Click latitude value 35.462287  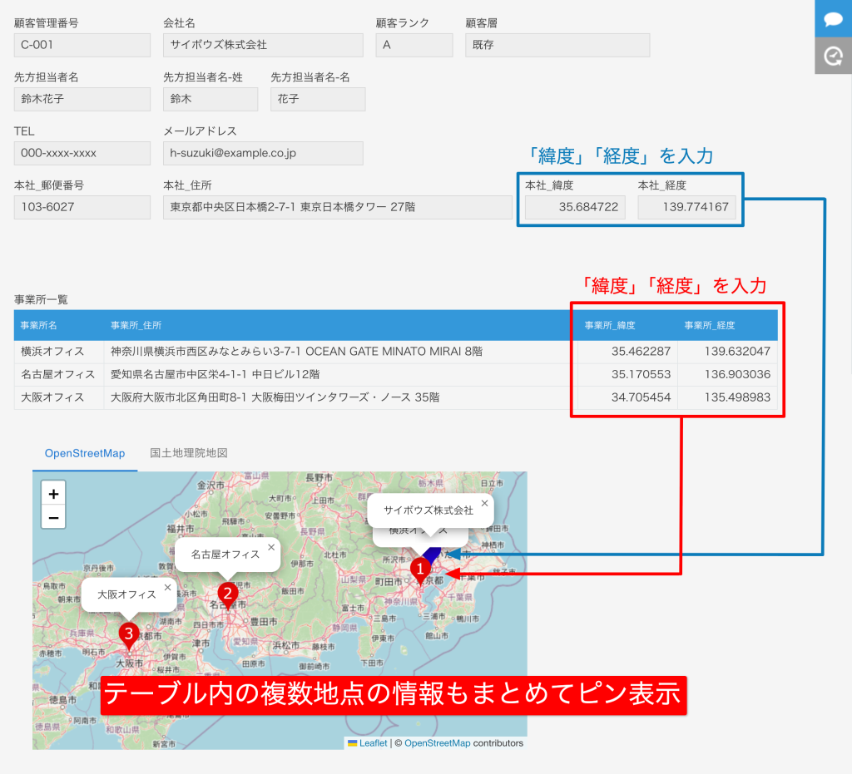coord(641,352)
